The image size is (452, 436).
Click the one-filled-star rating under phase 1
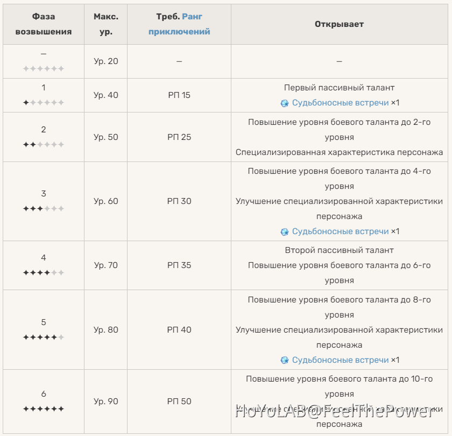44,103
